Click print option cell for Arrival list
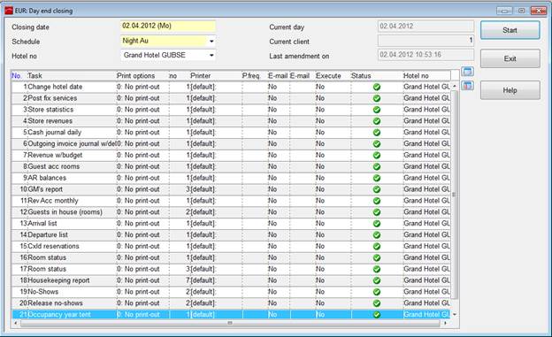 142,224
